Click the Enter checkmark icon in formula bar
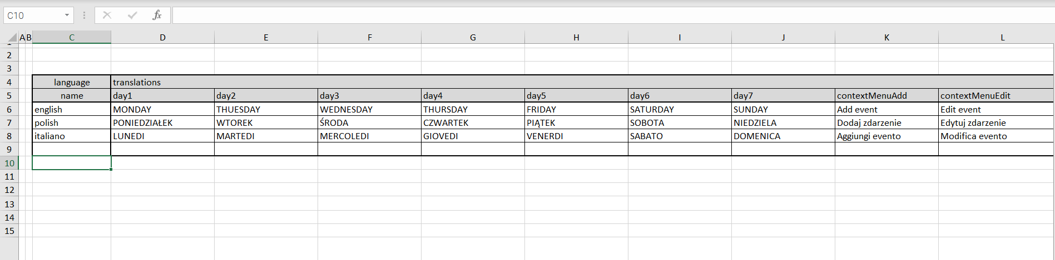 pos(132,16)
